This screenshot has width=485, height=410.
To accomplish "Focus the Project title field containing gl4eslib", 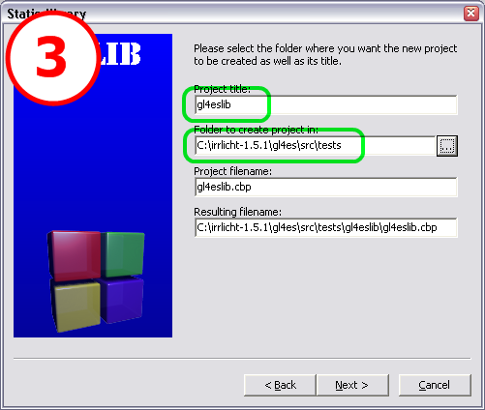I will [326, 104].
